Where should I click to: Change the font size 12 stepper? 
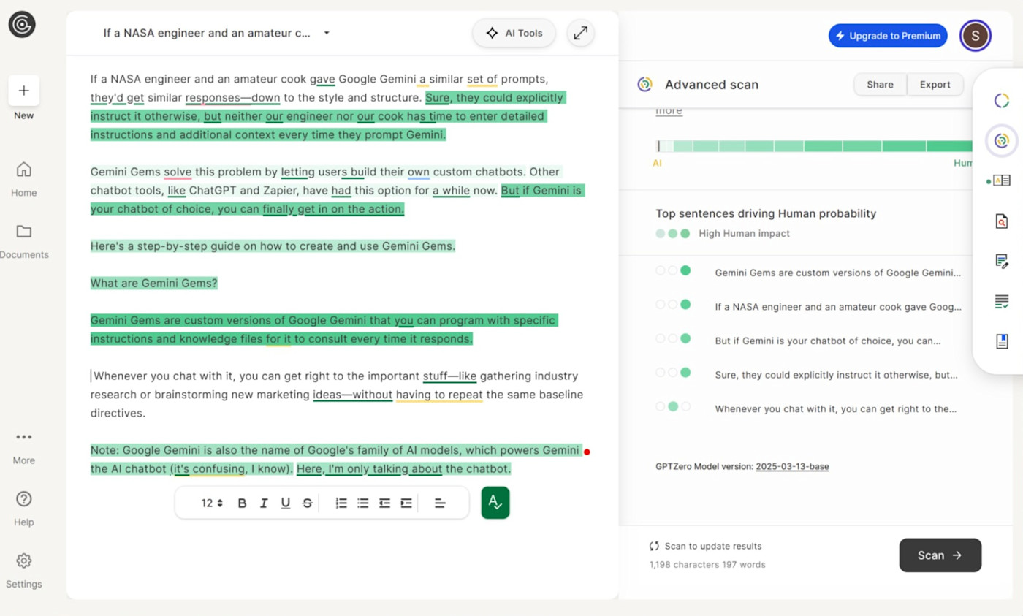click(x=213, y=503)
